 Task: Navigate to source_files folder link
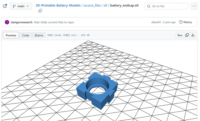92,5
